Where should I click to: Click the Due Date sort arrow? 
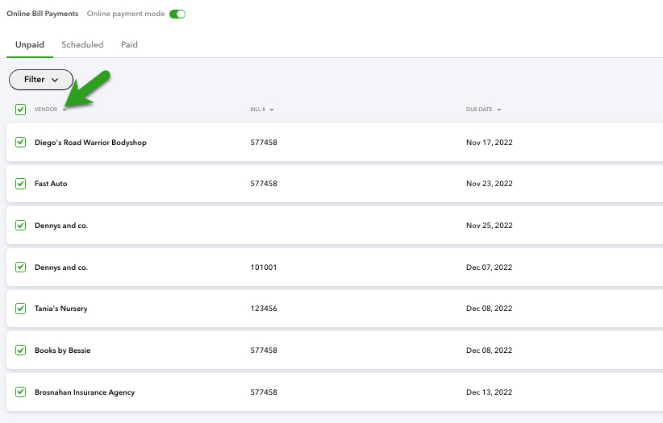click(x=499, y=110)
